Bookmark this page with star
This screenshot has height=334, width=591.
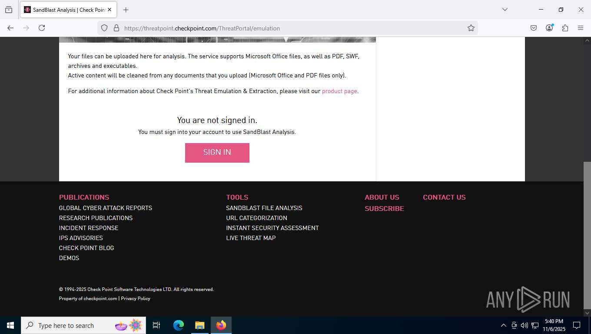[x=471, y=28]
